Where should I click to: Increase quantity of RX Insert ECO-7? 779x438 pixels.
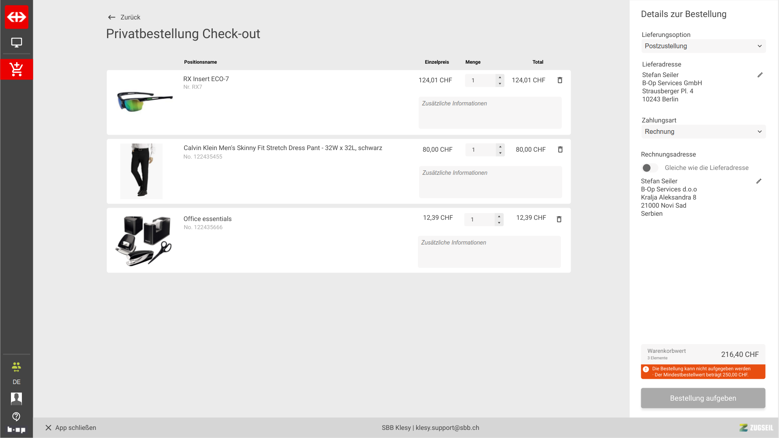click(x=500, y=77)
